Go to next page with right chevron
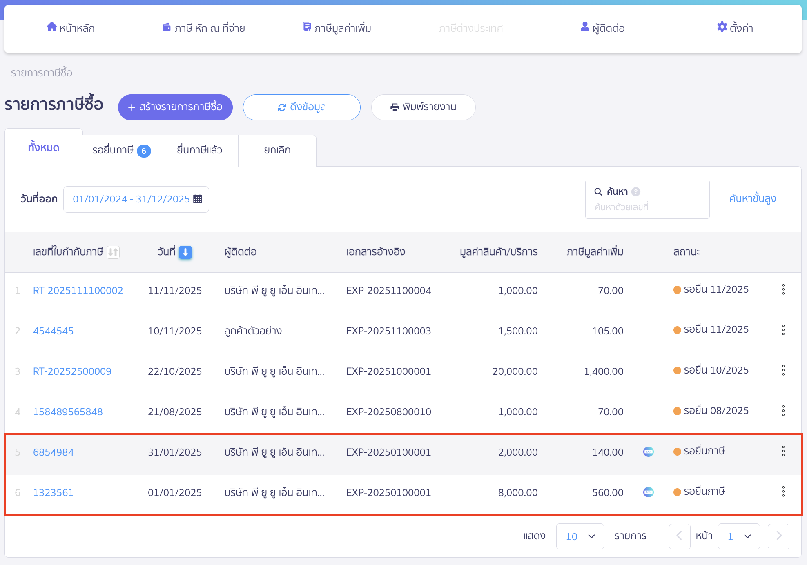This screenshot has height=565, width=807. click(778, 536)
